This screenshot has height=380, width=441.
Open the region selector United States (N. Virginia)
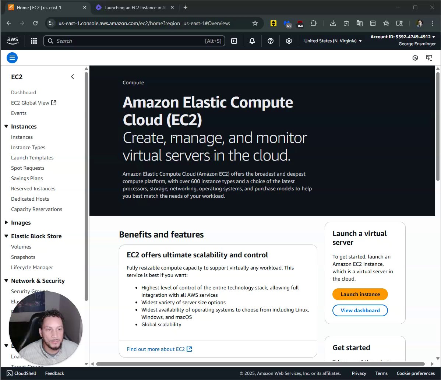point(333,41)
